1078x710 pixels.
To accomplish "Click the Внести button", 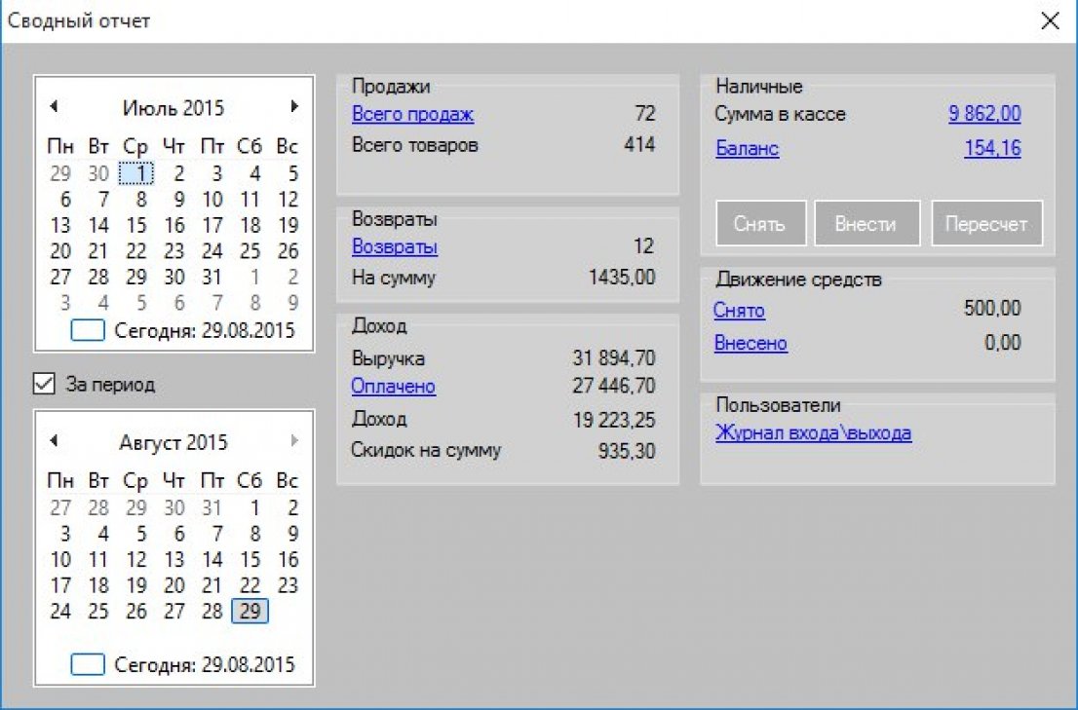I will point(866,223).
